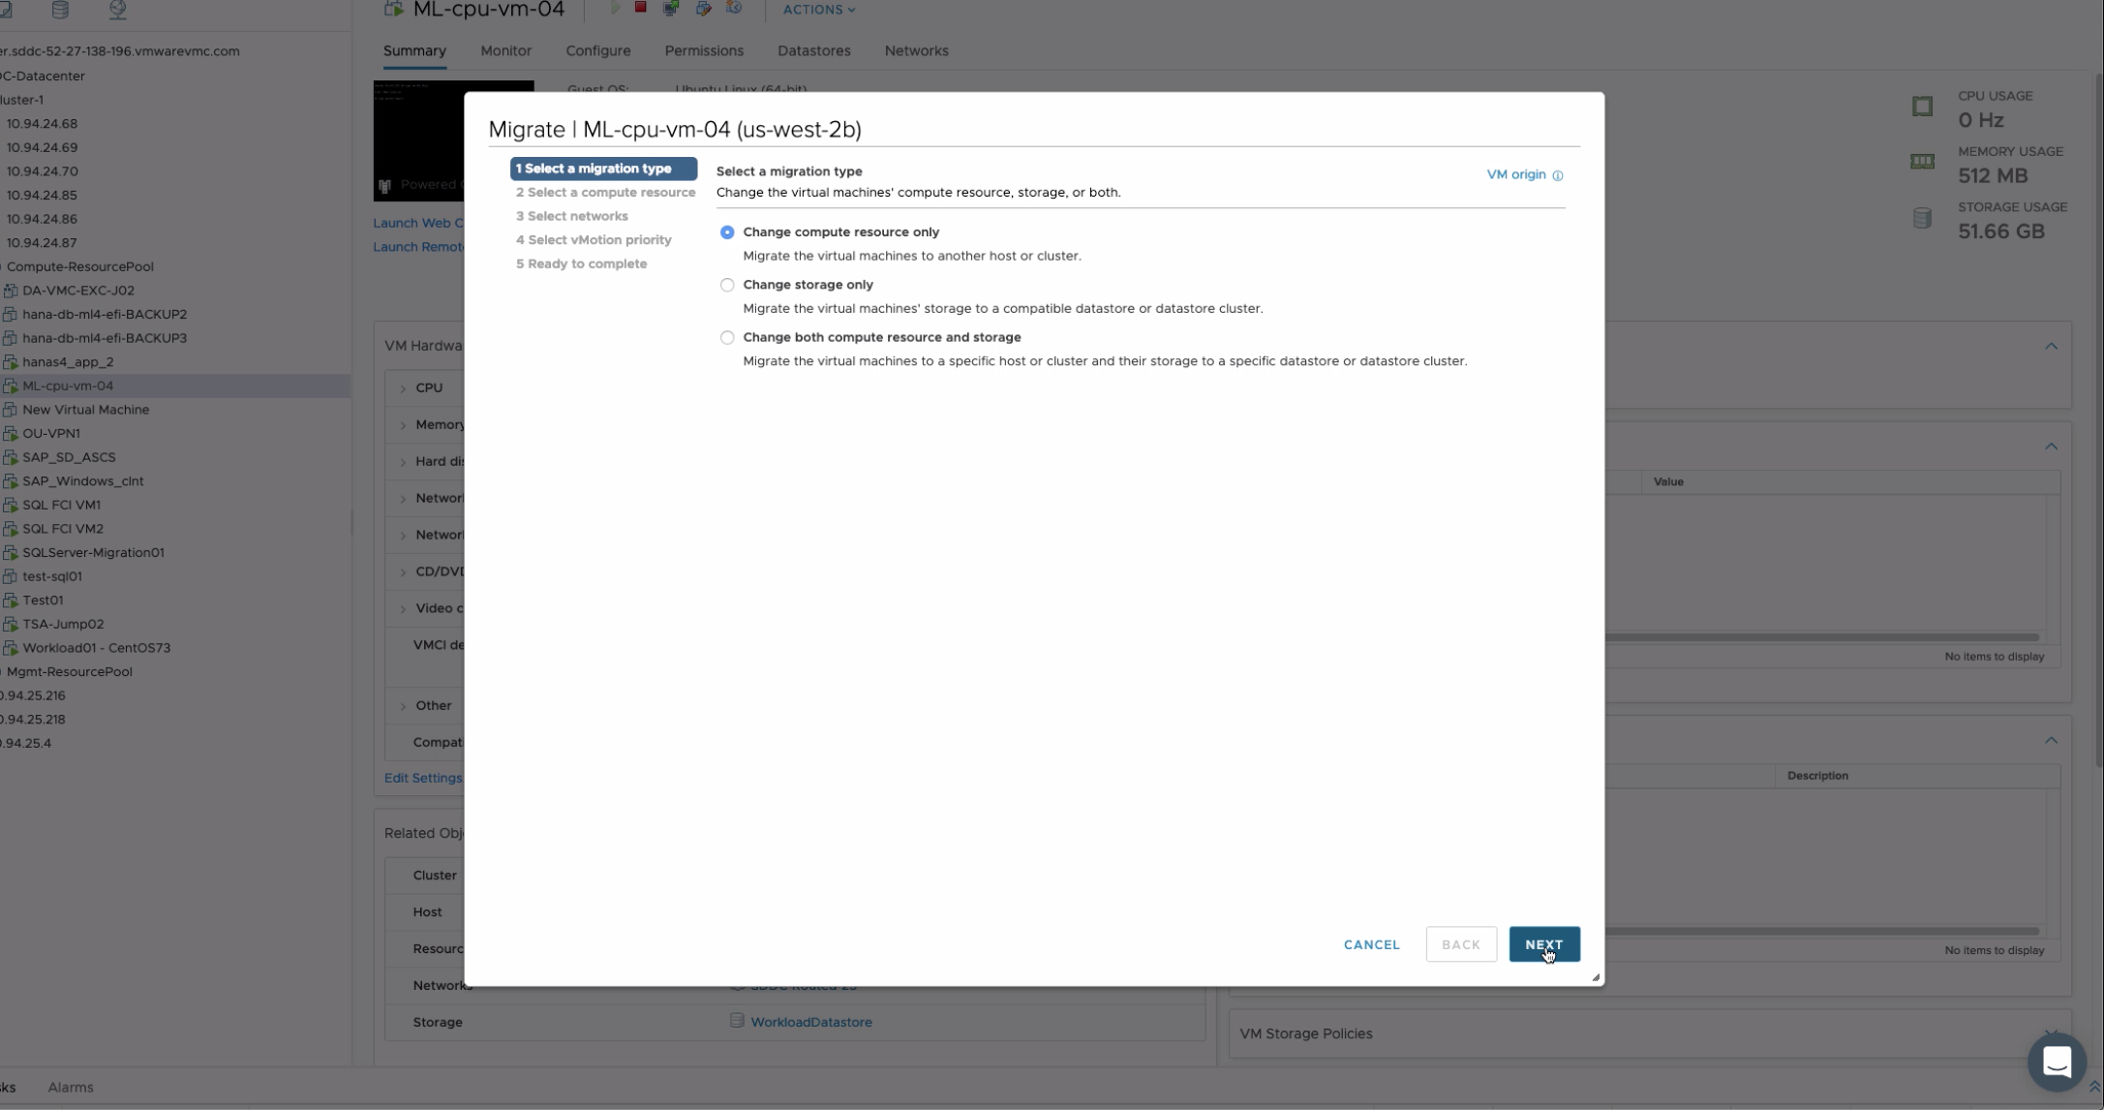Open the ACTIONS dropdown menu
This screenshot has height=1110, width=2104.
tap(818, 10)
